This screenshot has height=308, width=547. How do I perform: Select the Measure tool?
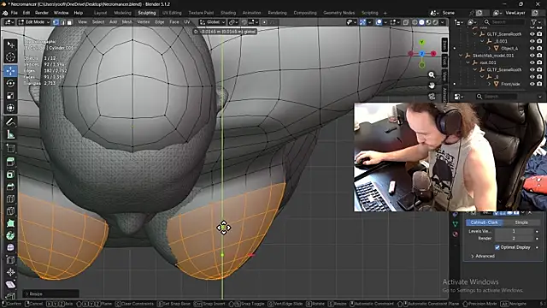[10, 134]
